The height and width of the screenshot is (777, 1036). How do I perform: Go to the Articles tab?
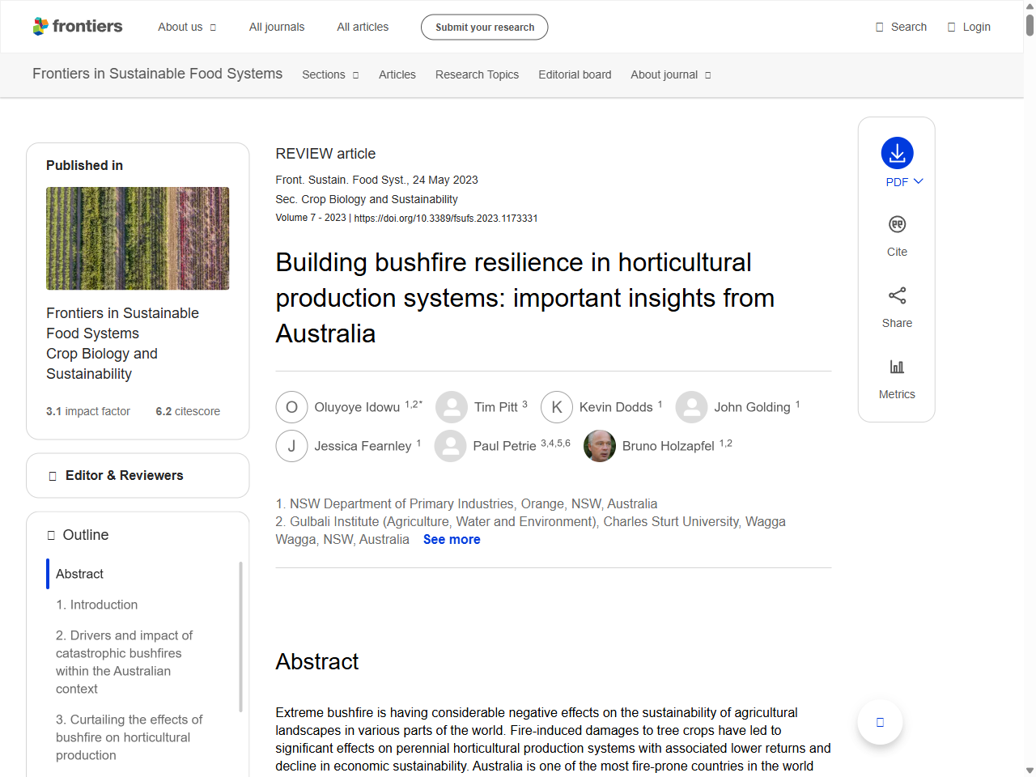397,74
